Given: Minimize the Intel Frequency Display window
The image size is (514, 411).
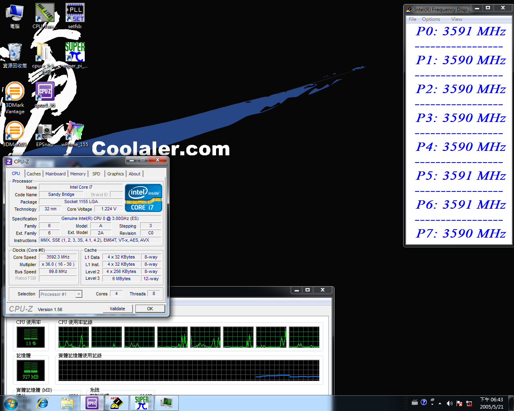Looking at the screenshot, I should tap(477, 8).
